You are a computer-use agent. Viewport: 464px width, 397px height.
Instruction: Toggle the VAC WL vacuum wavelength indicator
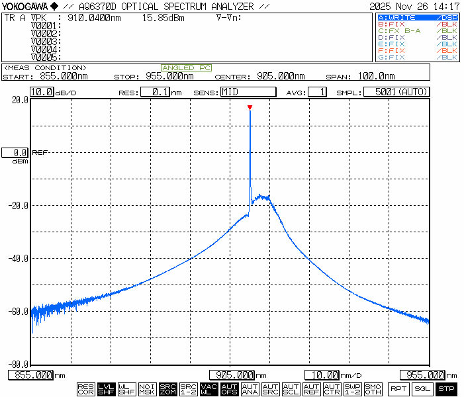209,389
